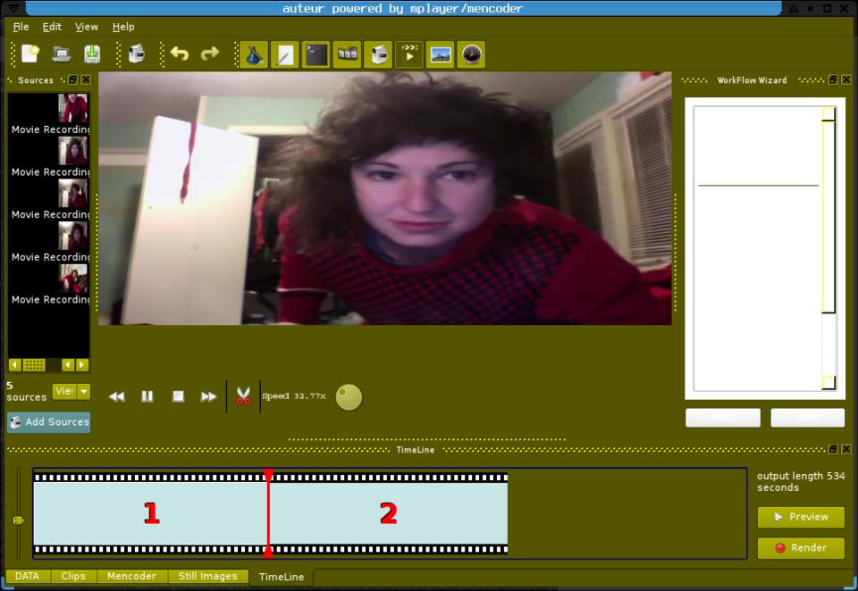Image resolution: width=858 pixels, height=591 pixels.
Task: Switch to the Mencoder tab
Action: tap(131, 577)
